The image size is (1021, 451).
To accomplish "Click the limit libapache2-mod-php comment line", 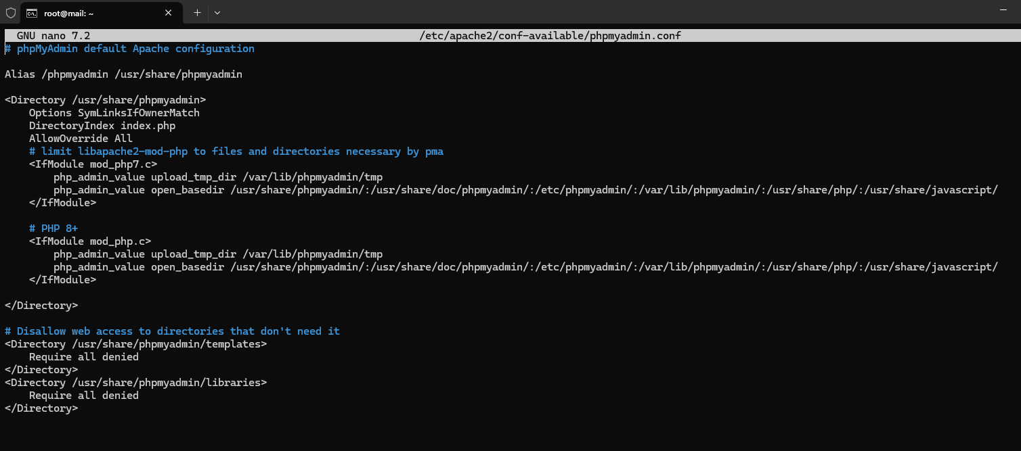I will coord(236,151).
